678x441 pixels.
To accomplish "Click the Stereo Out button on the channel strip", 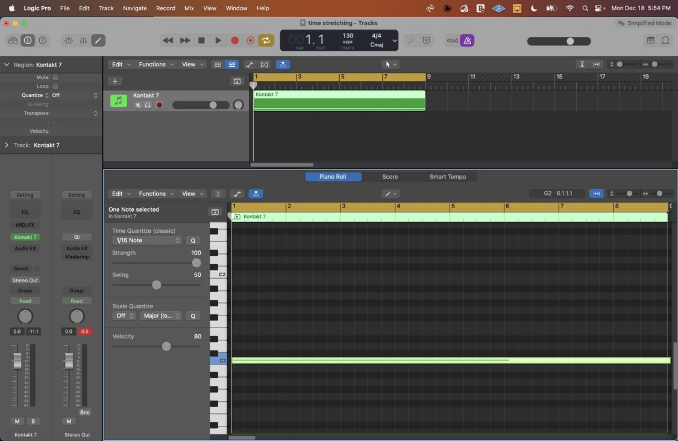I will click(25, 280).
